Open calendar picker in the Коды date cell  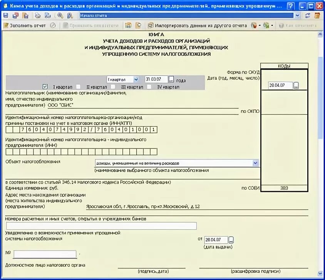[296, 85]
